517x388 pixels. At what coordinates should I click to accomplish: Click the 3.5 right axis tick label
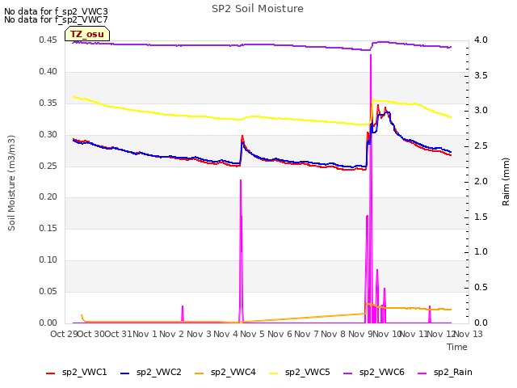481,75
